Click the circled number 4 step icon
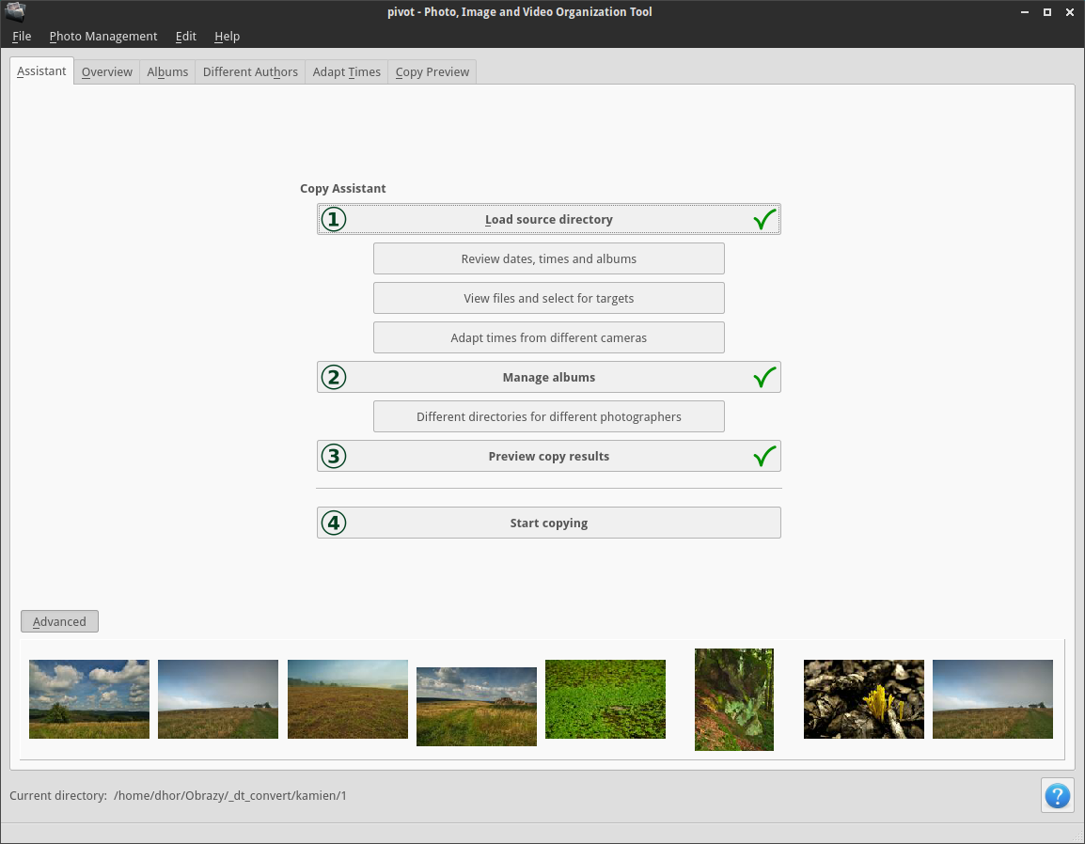Image resolution: width=1085 pixels, height=844 pixels. (x=334, y=523)
